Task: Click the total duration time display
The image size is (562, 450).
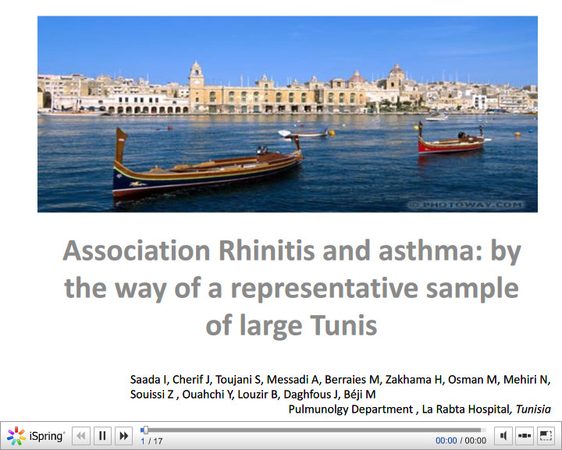Action: pos(475,441)
